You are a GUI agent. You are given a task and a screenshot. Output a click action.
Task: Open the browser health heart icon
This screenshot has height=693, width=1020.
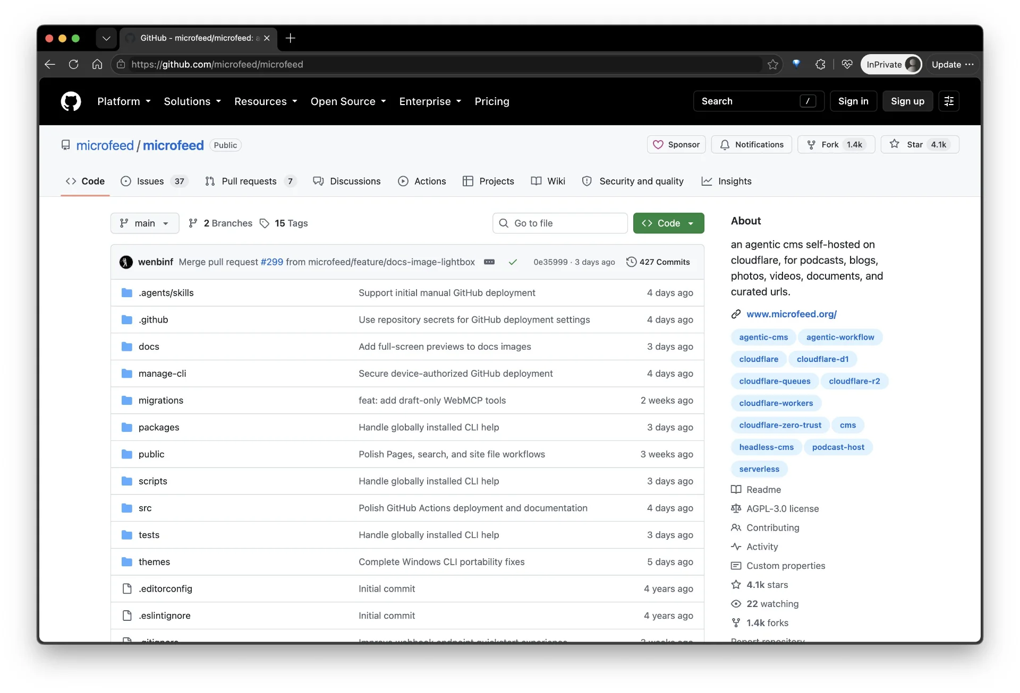point(847,64)
